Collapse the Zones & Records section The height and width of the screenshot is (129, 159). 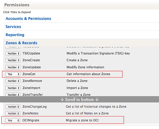click(21, 43)
